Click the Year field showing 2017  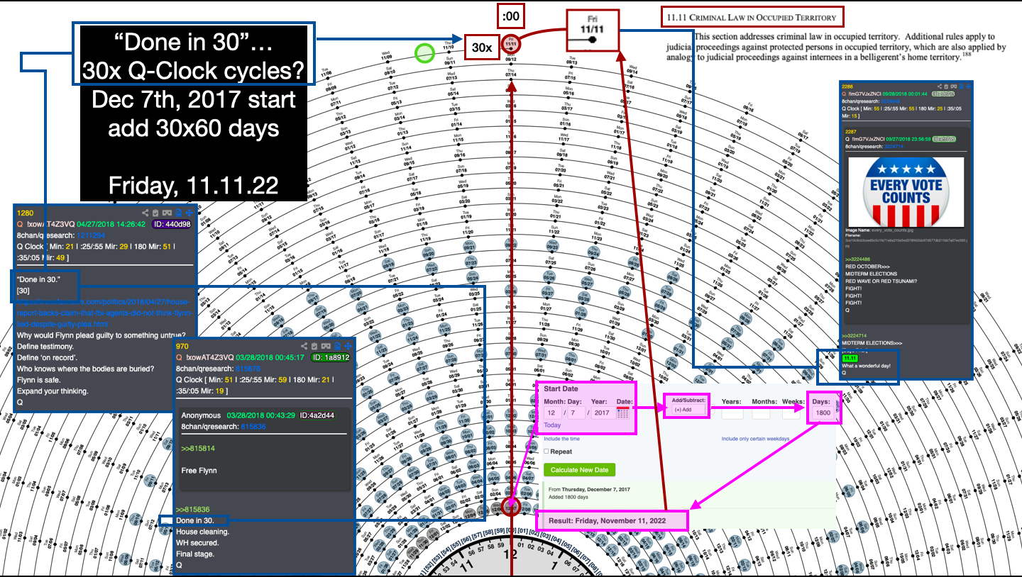click(602, 413)
